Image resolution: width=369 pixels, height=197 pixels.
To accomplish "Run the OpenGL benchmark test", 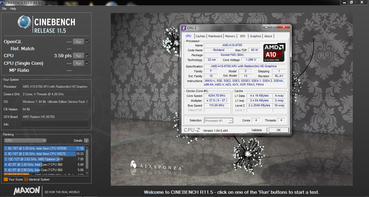I will [x=79, y=42].
